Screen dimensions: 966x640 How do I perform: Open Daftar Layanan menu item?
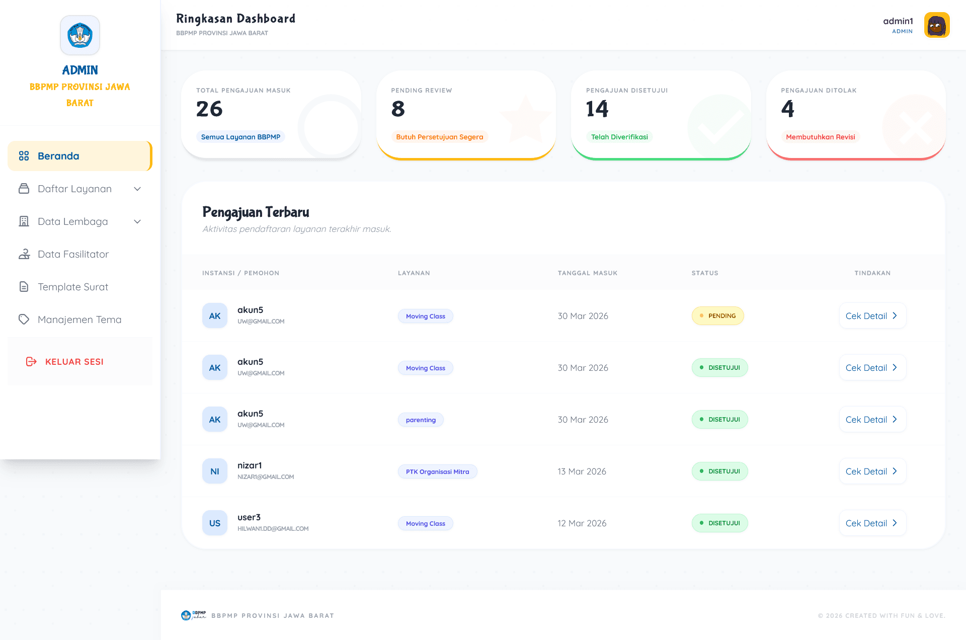pyautogui.click(x=74, y=189)
